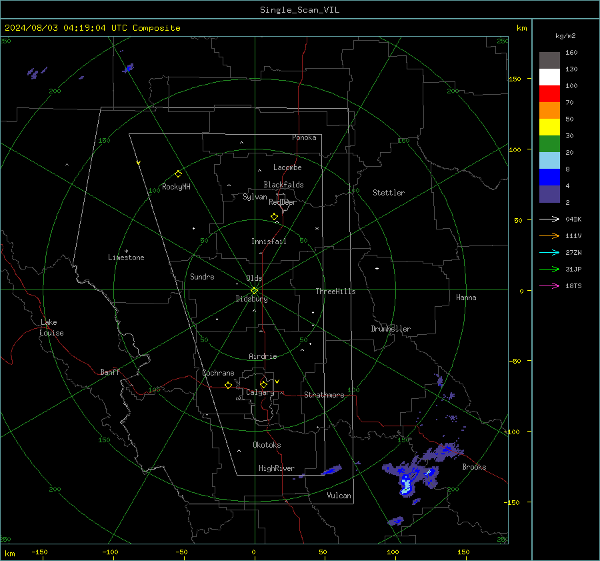The height and width of the screenshot is (561, 600).
Task: Click the Single_Scan_VIL title text
Action: pos(299,10)
